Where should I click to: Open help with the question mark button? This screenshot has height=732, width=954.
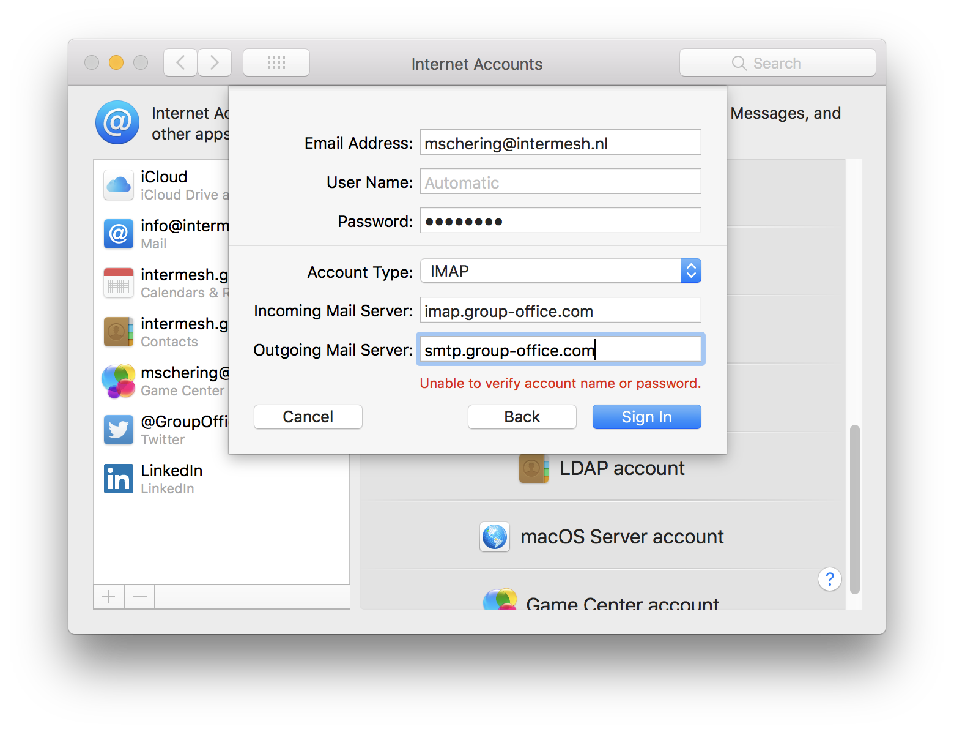click(x=830, y=579)
